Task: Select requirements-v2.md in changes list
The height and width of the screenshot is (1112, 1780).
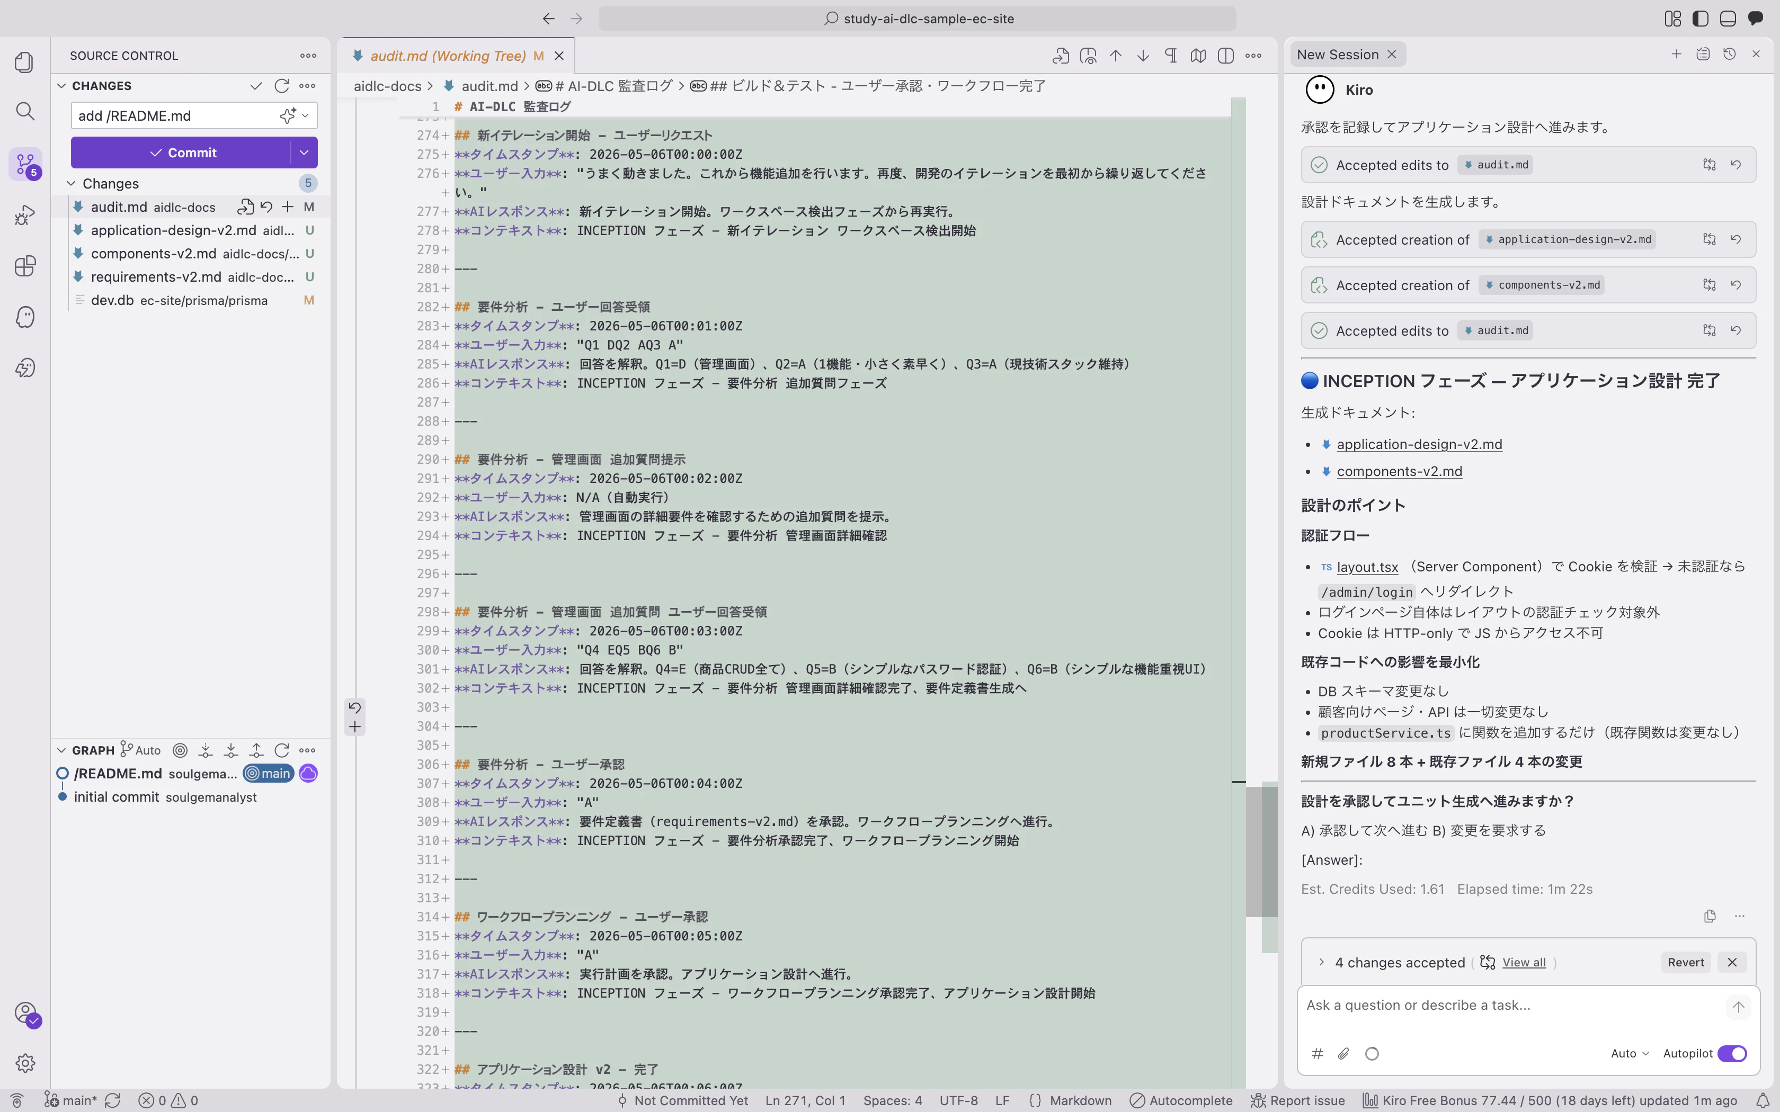Action: 191,276
